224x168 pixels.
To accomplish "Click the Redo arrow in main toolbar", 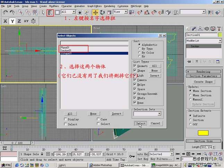I will pyautogui.click(x=12, y=12).
